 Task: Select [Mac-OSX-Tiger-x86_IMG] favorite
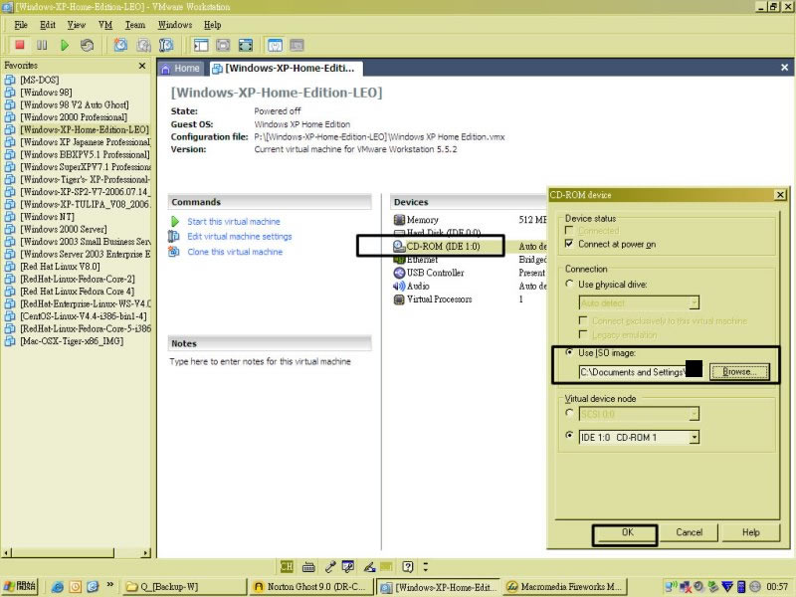(x=72, y=340)
